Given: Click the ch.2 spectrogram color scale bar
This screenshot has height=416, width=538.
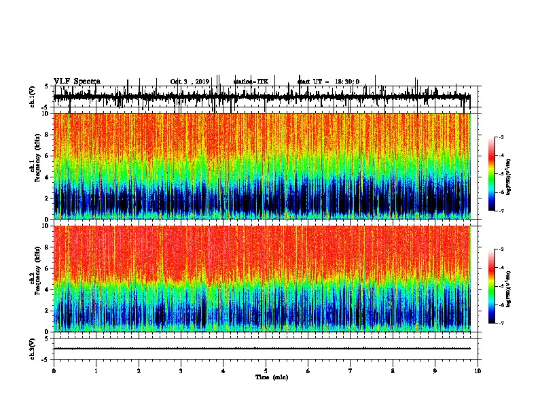Looking at the screenshot, I should click(491, 286).
